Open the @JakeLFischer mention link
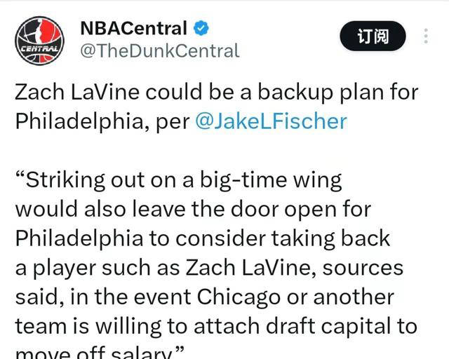Viewport: 449px width, 359px height. [271, 121]
